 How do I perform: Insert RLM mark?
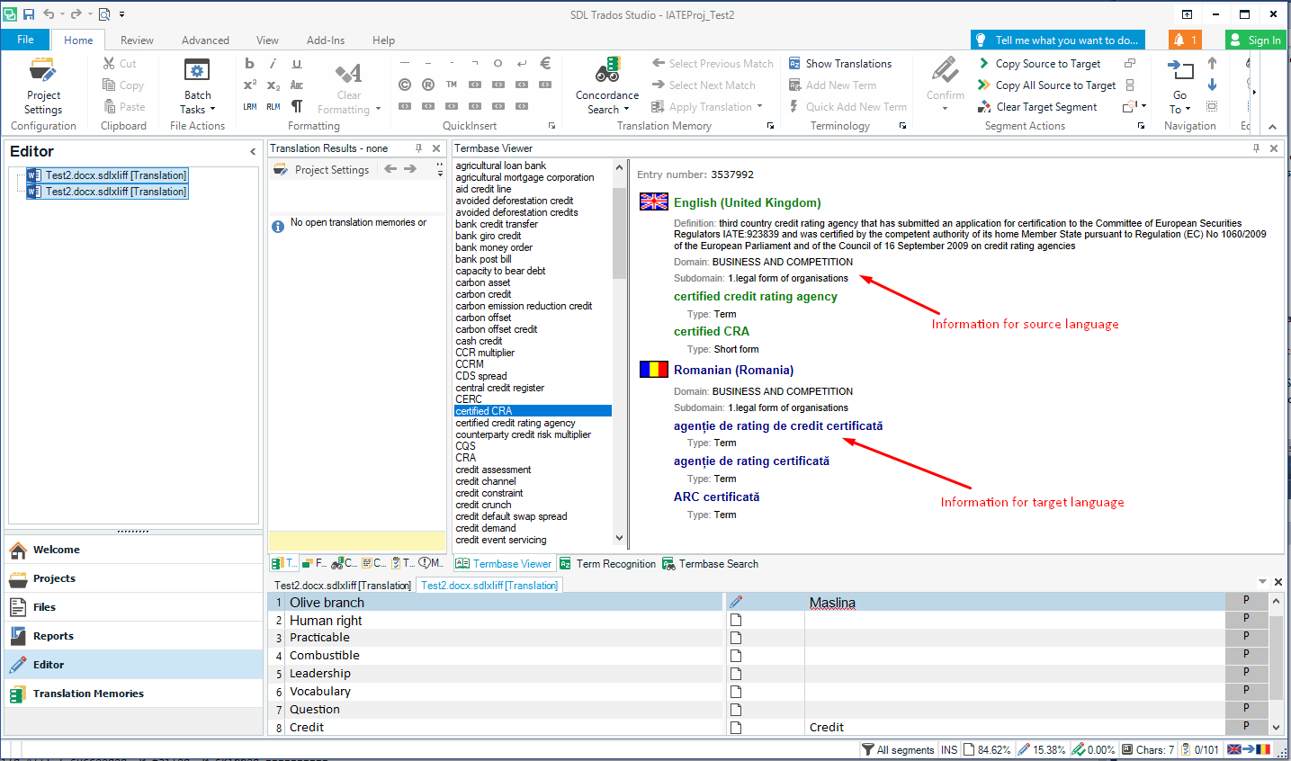(273, 106)
